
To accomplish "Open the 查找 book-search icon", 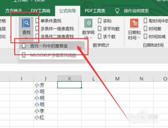I will pos(26,23).
